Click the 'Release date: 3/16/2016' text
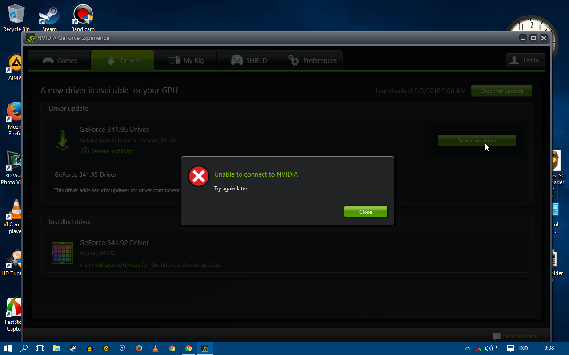The width and height of the screenshot is (569, 355). tap(108, 140)
